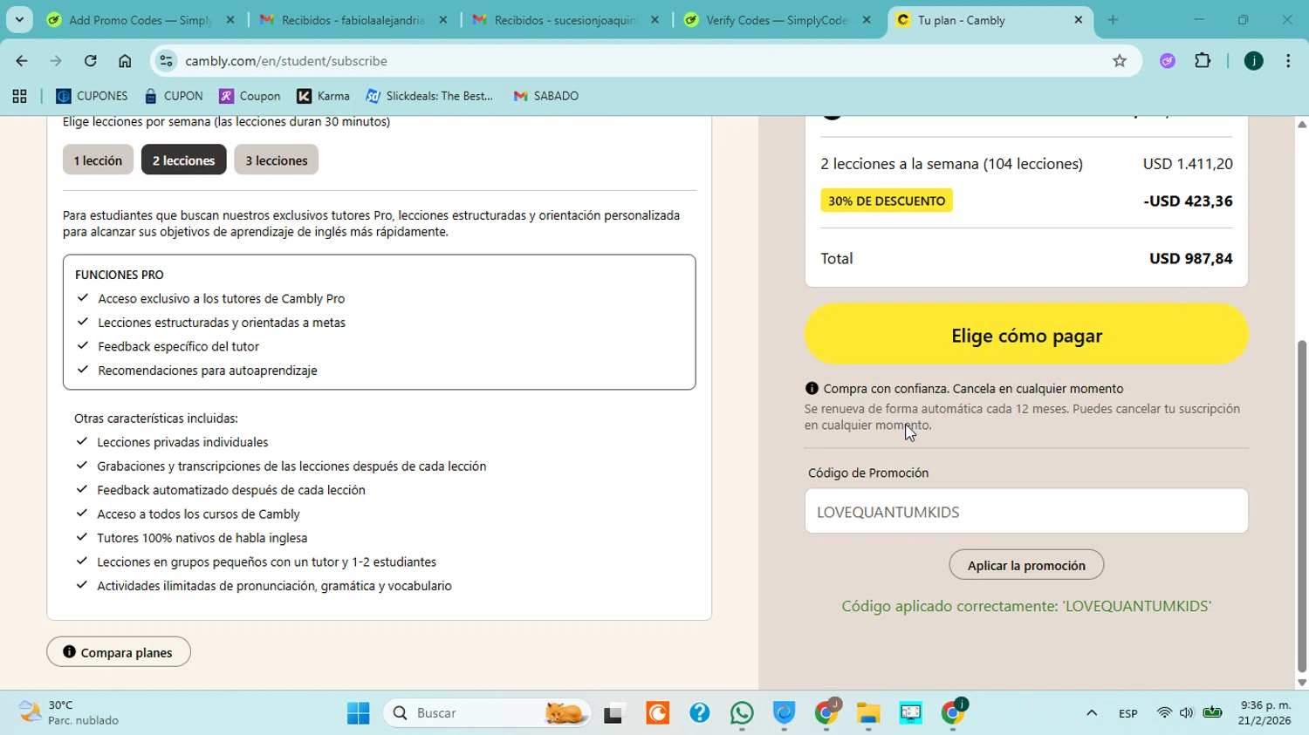This screenshot has height=735, width=1309.
Task: Open the tab search dropdown arrow
Action: [19, 19]
